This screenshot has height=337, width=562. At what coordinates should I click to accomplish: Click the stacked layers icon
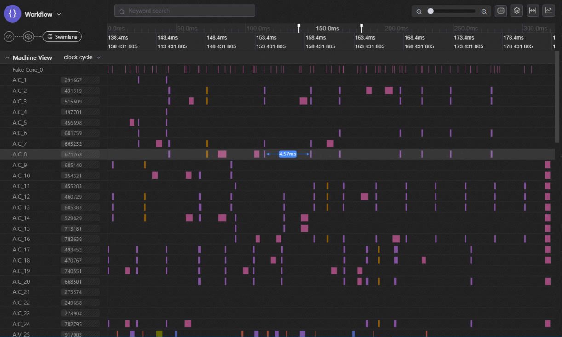[x=517, y=11]
